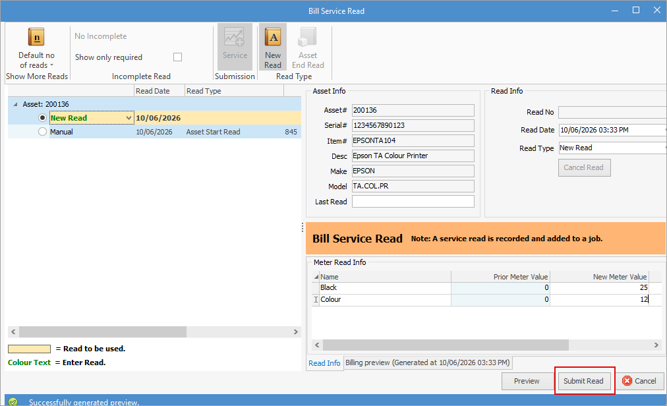The image size is (667, 406).
Task: Click the meter grid scroll-right arrow
Action: point(656,345)
